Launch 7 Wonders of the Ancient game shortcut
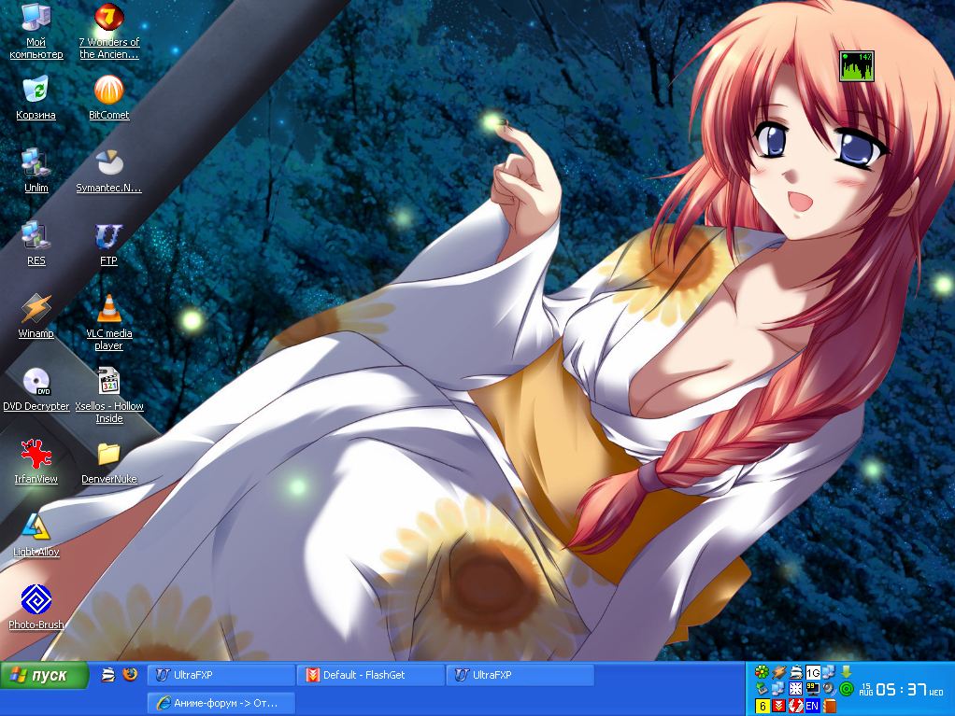The height and width of the screenshot is (716, 955). pos(109,32)
